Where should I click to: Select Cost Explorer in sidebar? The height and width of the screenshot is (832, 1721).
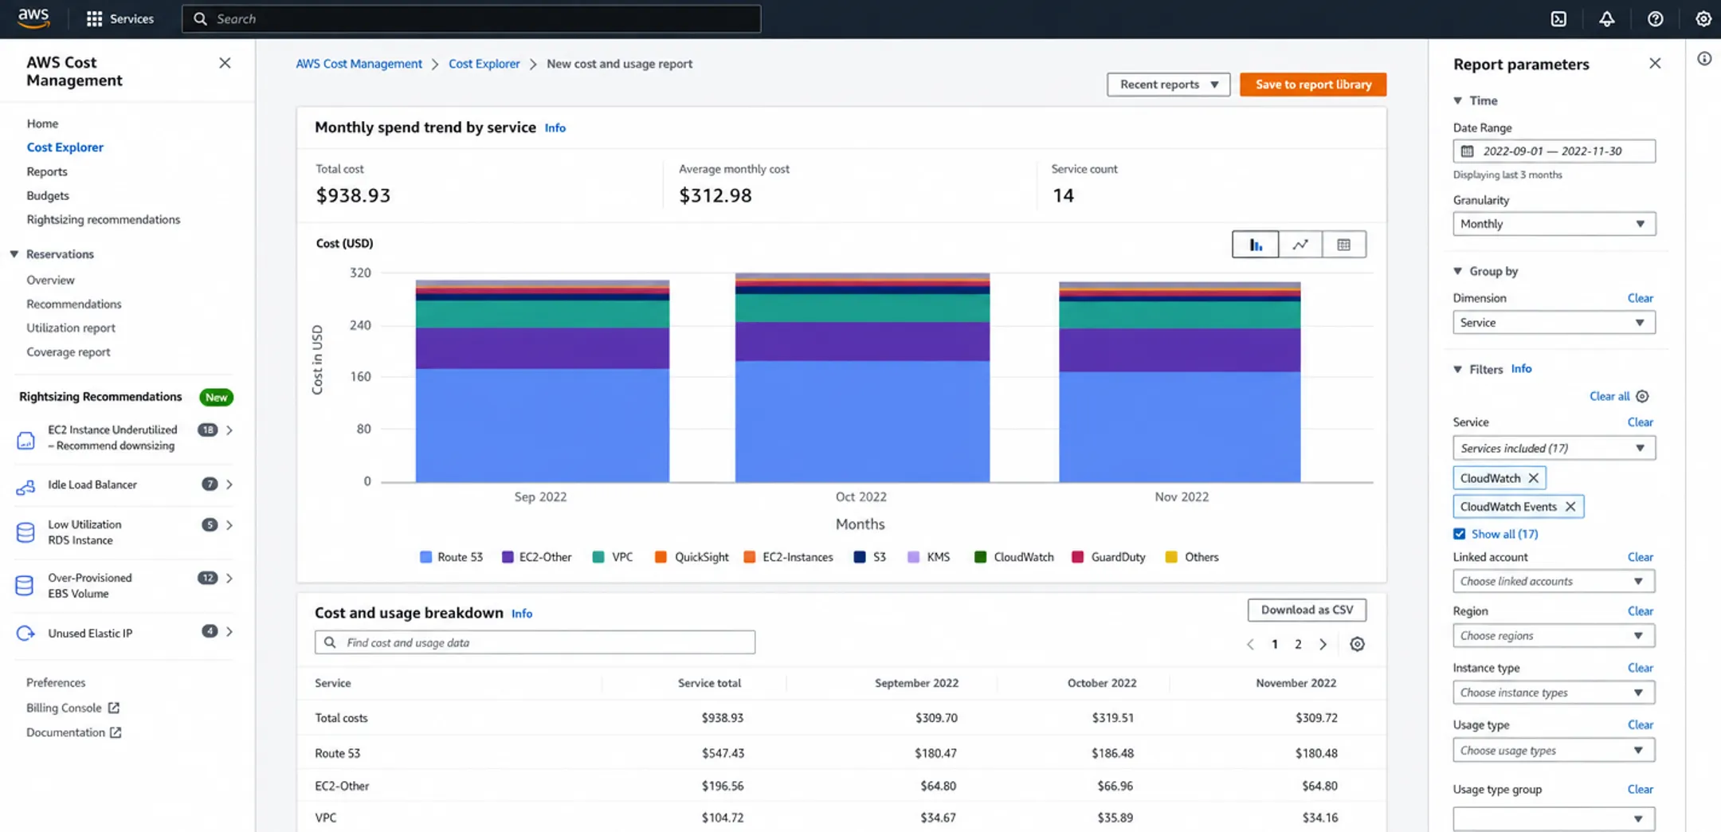(x=65, y=147)
